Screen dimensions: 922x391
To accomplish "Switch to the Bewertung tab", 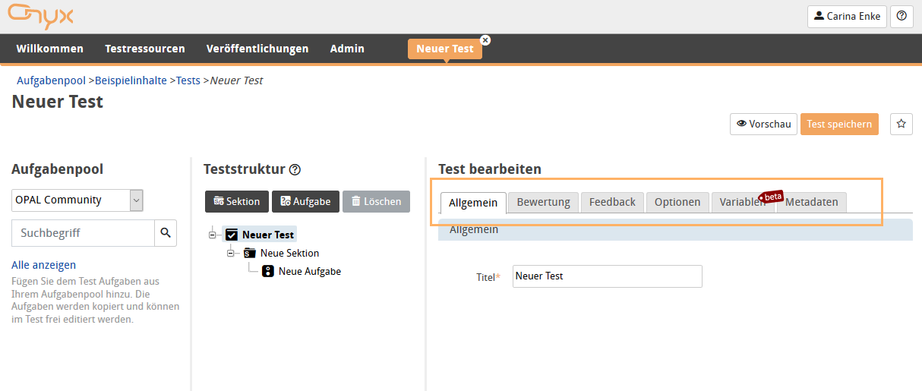I will pos(543,202).
